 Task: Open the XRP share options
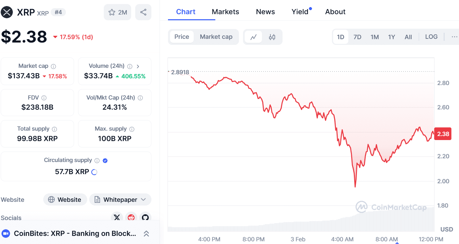143,12
